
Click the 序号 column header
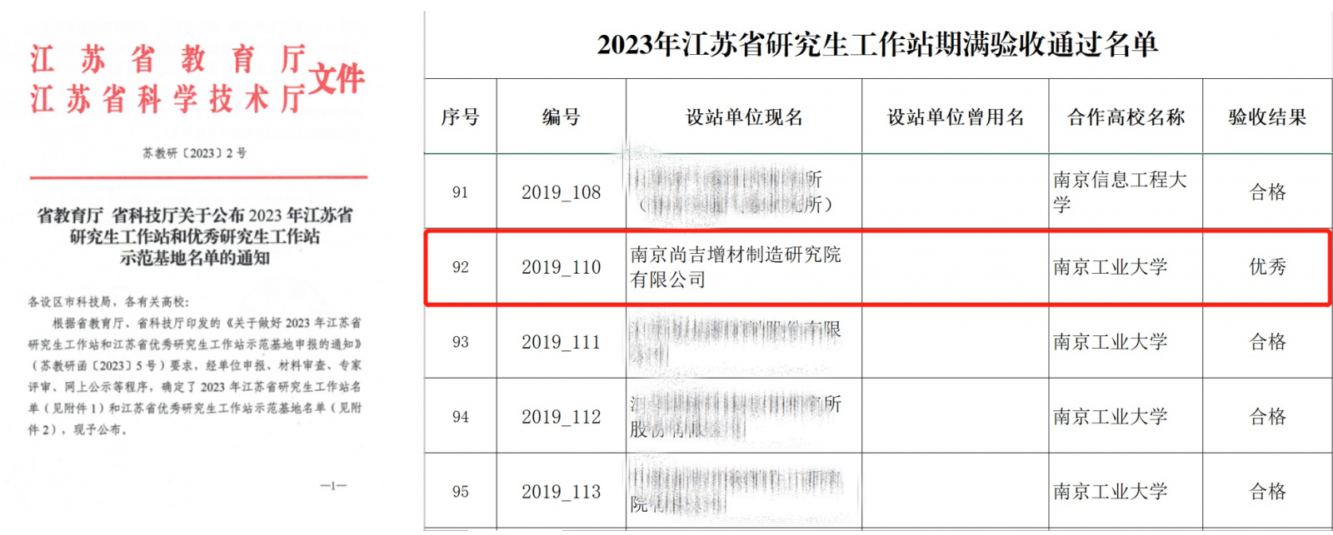point(460,116)
